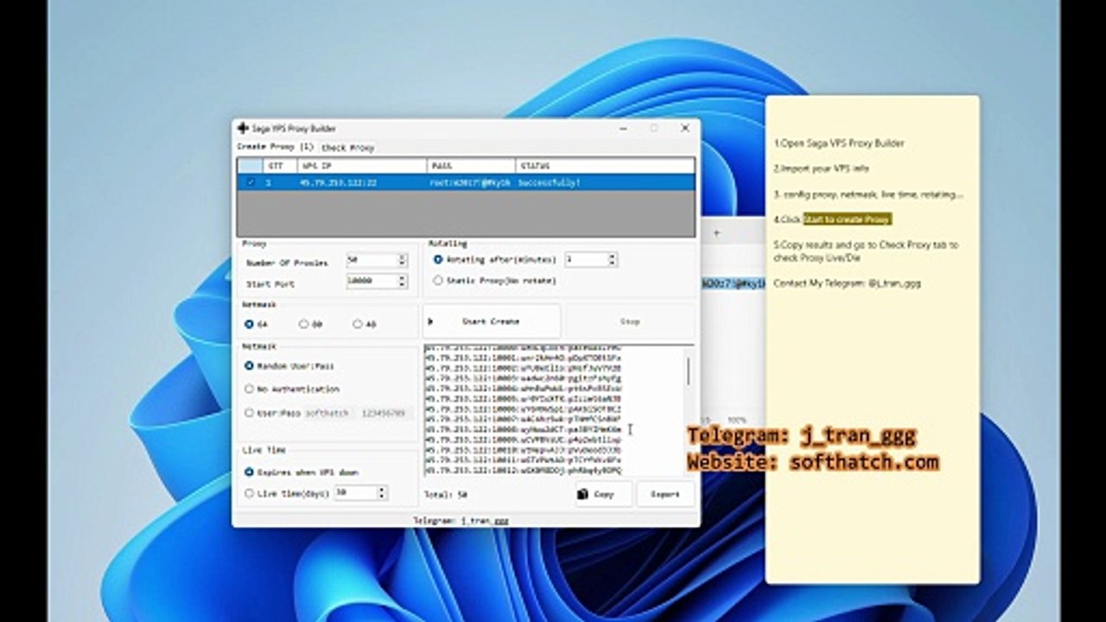Select the VPS IP cell in row 1
Image resolution: width=1106 pixels, height=622 pixels.
tap(361, 182)
